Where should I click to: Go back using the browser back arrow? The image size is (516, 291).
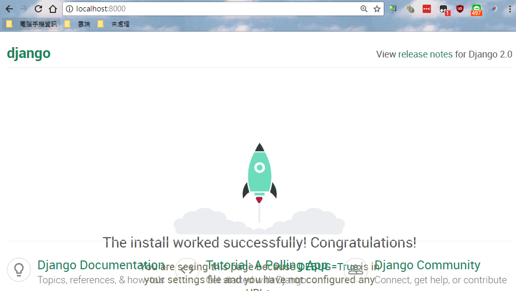pyautogui.click(x=9, y=9)
